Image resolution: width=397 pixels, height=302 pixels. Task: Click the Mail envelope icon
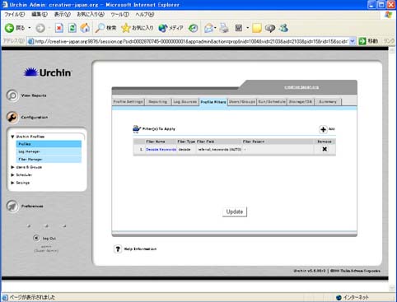pos(208,28)
